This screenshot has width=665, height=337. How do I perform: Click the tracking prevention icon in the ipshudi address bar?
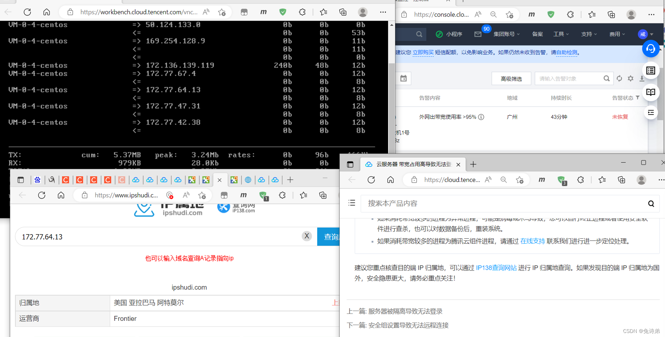tap(170, 195)
